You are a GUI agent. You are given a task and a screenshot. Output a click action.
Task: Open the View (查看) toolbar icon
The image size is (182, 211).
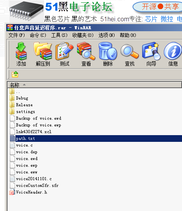86,54
